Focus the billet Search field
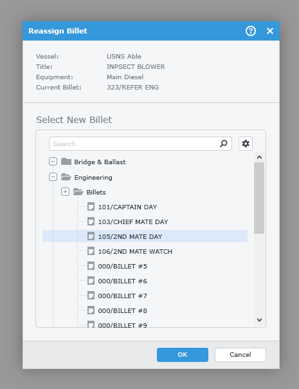 tap(134, 144)
